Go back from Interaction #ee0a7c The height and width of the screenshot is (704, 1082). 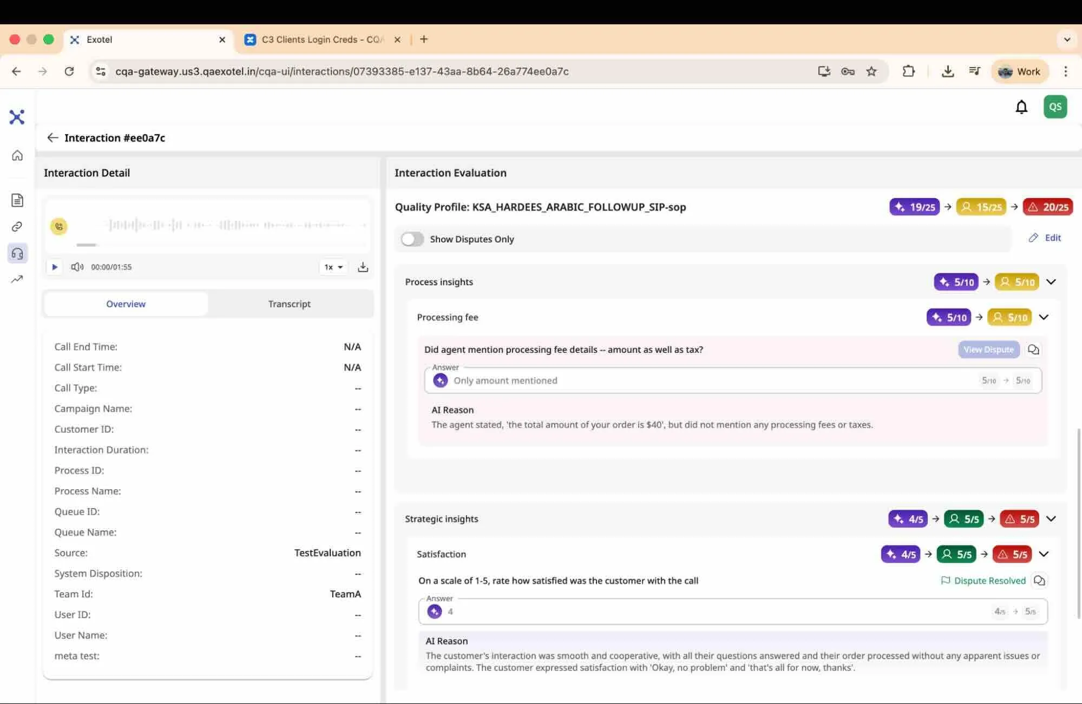pyautogui.click(x=53, y=137)
